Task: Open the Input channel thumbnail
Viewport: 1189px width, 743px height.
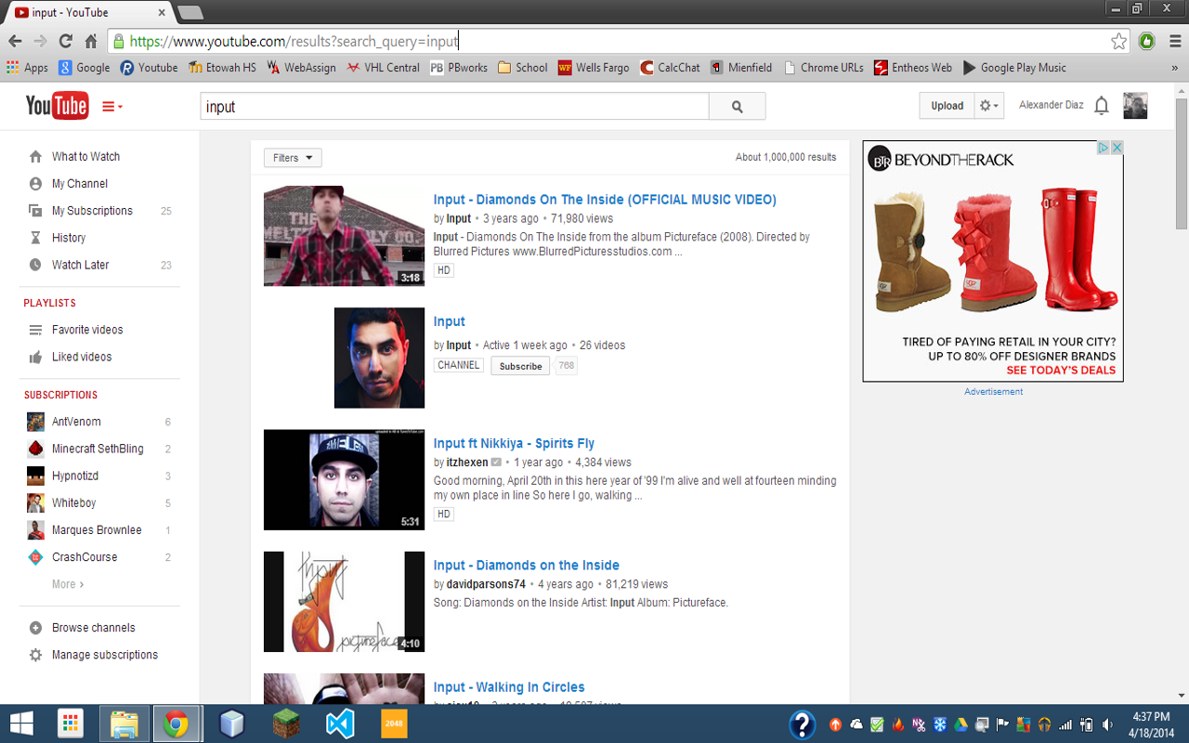Action: point(379,358)
